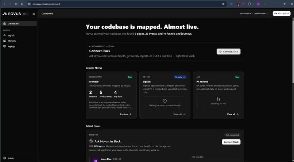
Task: Click the browser back arrow
Action: click(x=4, y=4)
